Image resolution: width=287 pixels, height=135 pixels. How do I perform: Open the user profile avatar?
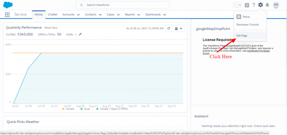pos(276,5)
